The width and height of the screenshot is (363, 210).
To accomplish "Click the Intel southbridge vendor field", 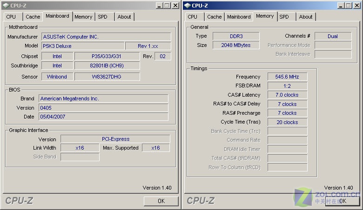I will pyautogui.click(x=57, y=66).
